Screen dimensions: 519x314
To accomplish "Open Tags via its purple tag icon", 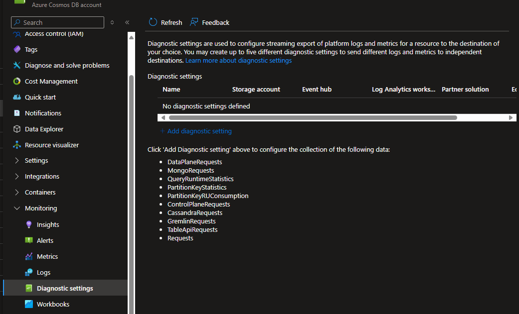I will pyautogui.click(x=17, y=49).
